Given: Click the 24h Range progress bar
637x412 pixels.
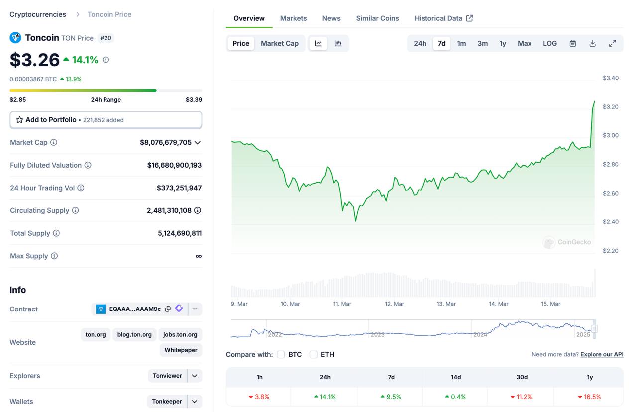Looking at the screenshot, I should point(106,90).
